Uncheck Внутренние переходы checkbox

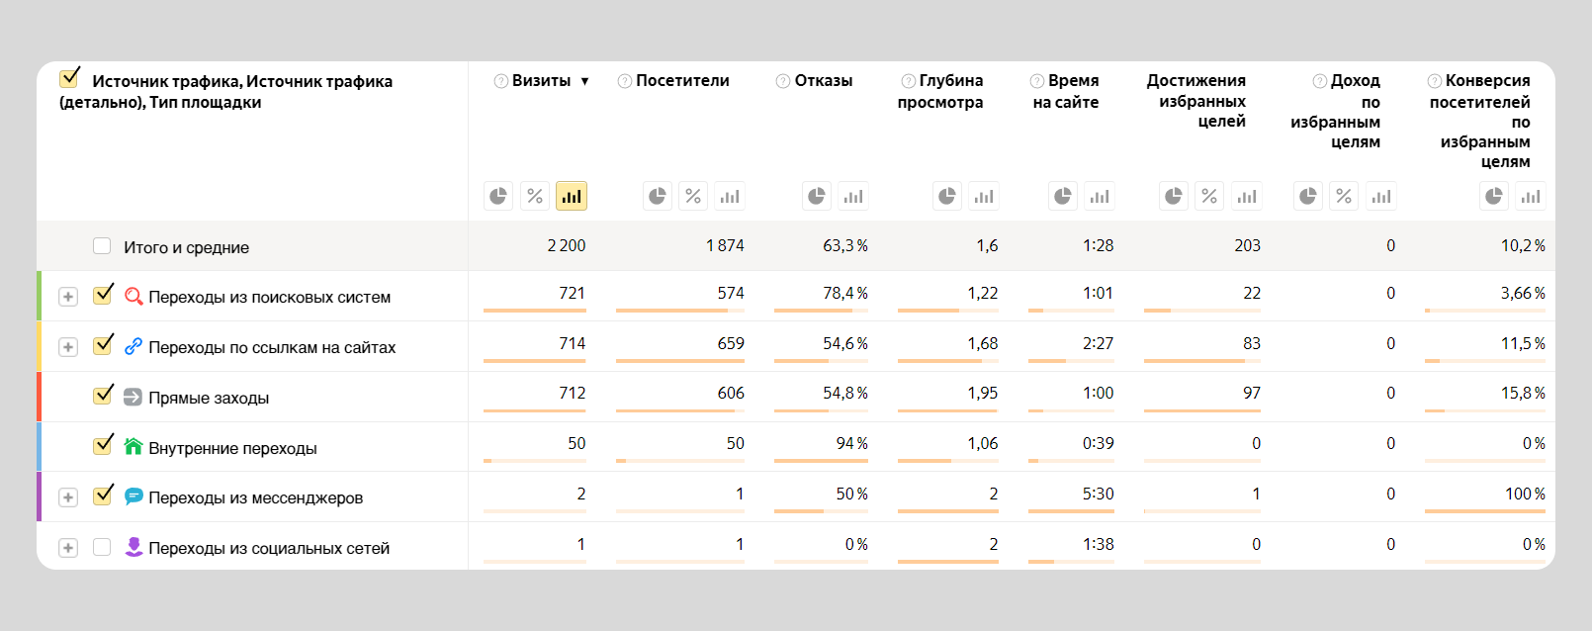[x=103, y=445]
